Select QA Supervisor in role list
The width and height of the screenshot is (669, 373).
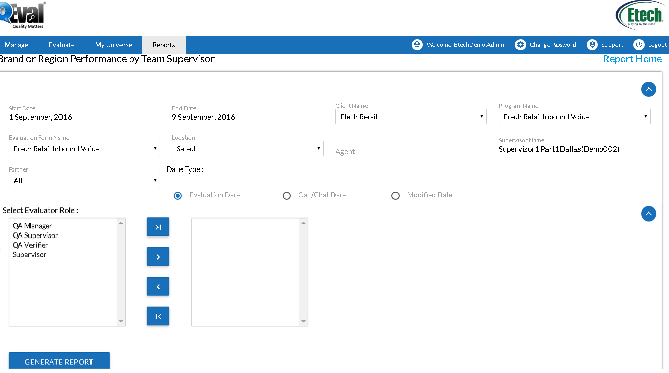(36, 235)
